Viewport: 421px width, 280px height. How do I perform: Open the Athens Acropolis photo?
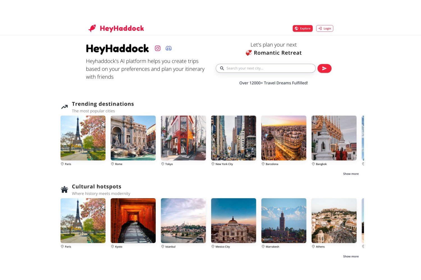[334, 221]
